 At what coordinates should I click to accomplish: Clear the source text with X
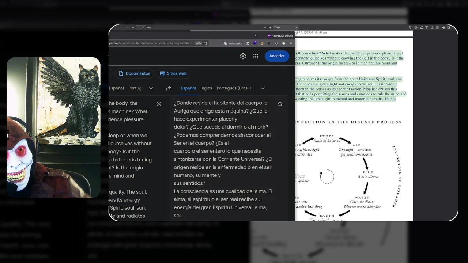pyautogui.click(x=159, y=104)
